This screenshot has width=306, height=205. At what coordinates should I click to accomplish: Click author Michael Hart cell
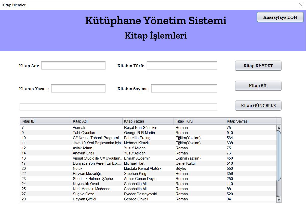(x=148, y=163)
